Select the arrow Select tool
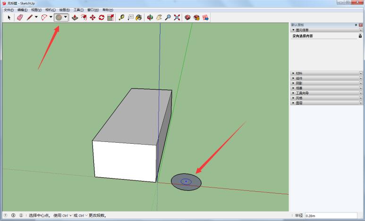The image size is (365, 221). [x=9, y=17]
